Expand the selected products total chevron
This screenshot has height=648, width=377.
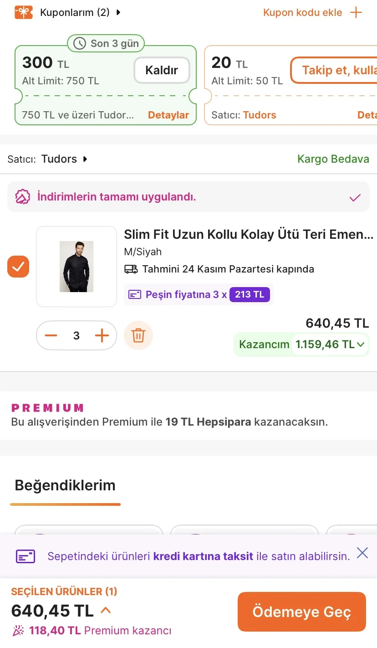(x=106, y=610)
